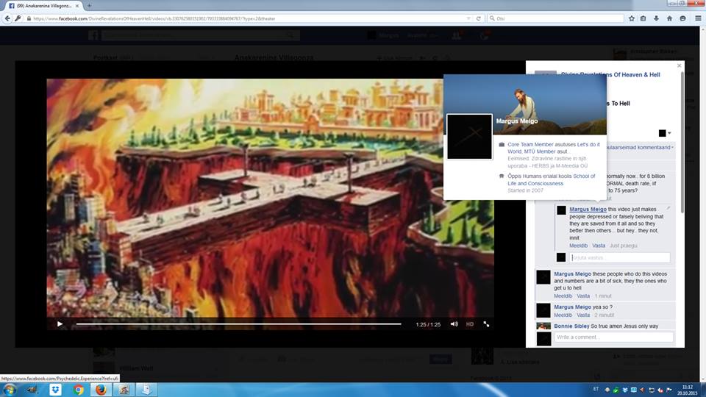Open Margus Meigo profile picture in hovercard
The height and width of the screenshot is (397, 706).
tap(470, 137)
